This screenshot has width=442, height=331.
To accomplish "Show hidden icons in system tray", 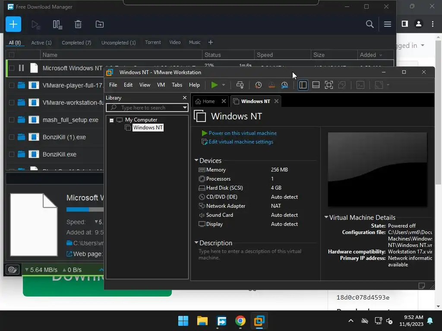I will click(350, 321).
